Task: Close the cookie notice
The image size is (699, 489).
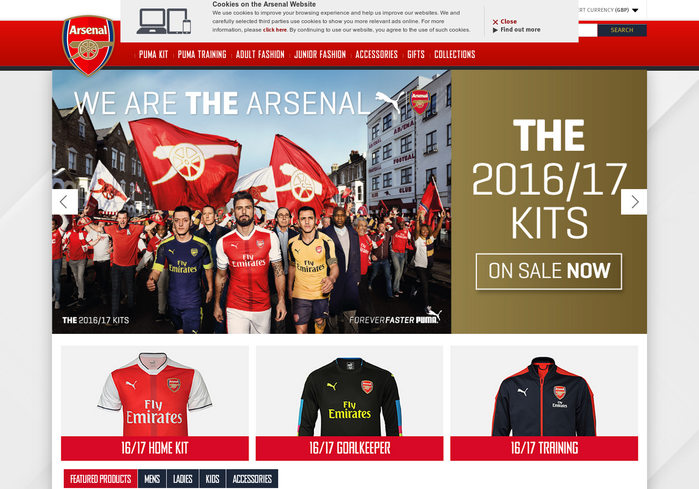Action: [504, 22]
